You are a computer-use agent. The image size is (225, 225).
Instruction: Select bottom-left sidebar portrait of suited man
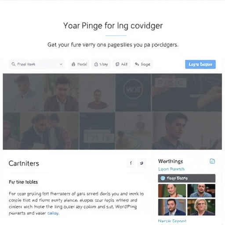point(172,207)
